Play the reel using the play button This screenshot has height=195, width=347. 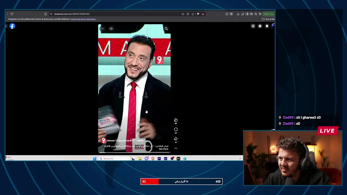[x=102, y=28]
